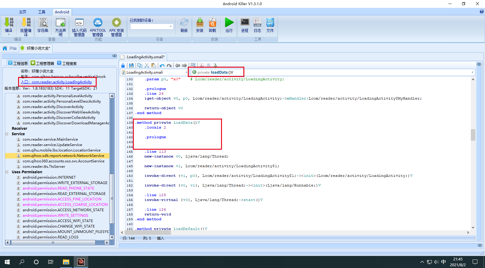Open the notification center icon
Screen dimensions: 485x268
point(475,262)
